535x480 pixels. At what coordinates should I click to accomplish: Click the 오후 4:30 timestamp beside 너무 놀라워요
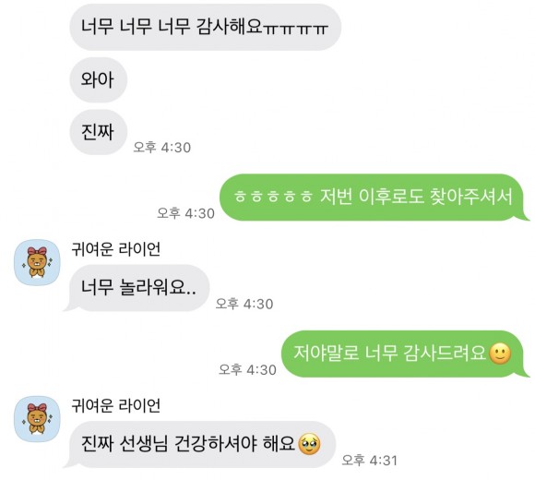pyautogui.click(x=244, y=304)
